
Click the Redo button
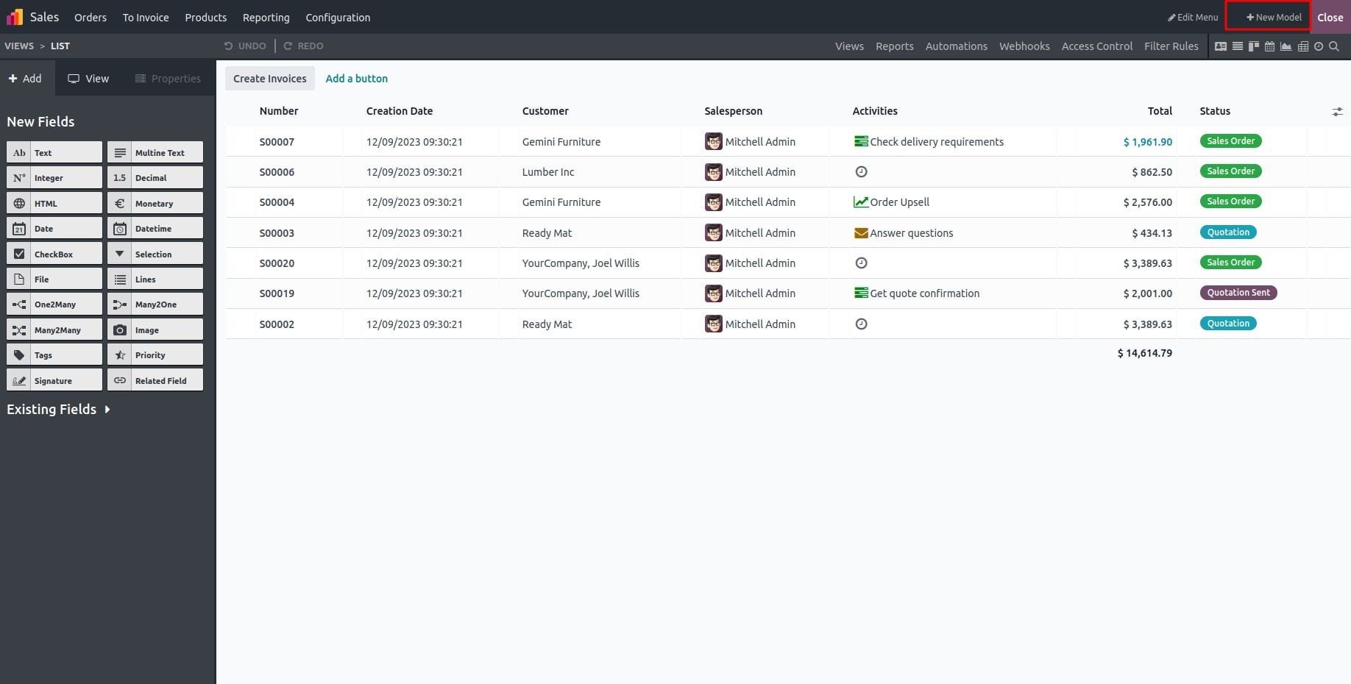pos(303,46)
